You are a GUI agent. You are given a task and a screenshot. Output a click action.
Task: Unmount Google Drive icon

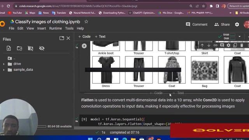(x=30, y=48)
